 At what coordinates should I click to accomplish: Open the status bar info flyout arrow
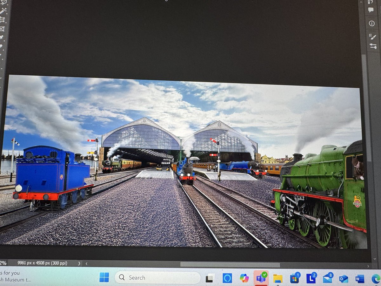click(x=79, y=263)
